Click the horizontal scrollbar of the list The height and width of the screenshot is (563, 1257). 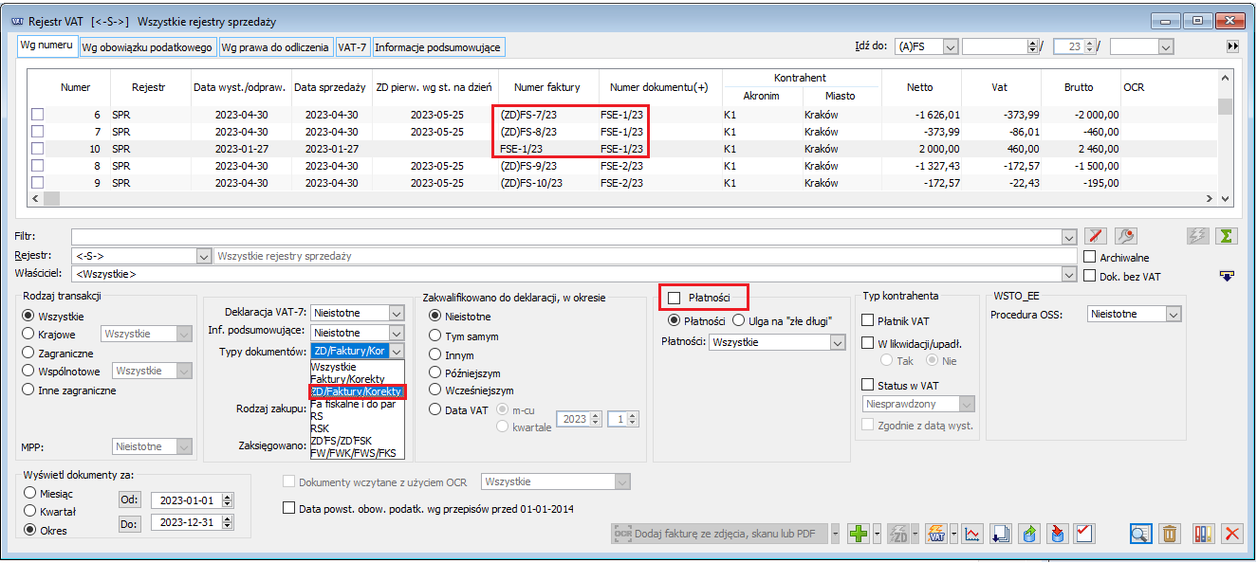[623, 198]
